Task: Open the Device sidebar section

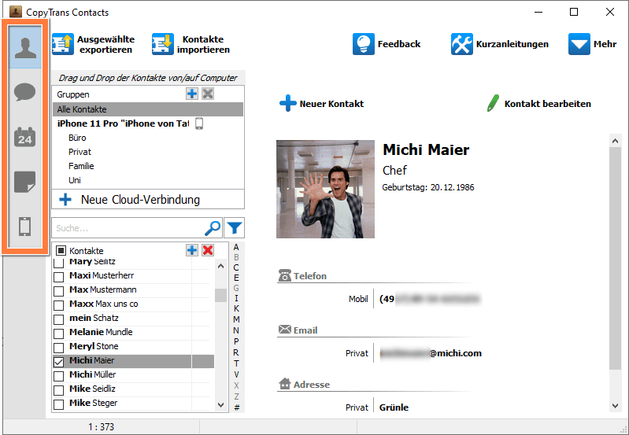Action: (25, 226)
